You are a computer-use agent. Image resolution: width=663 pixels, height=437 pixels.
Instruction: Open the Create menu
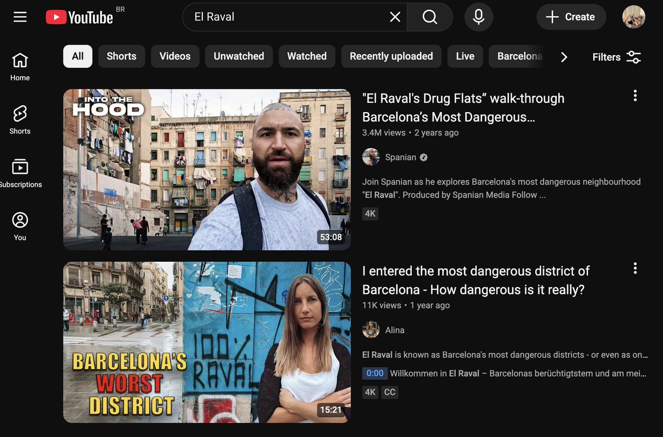point(571,17)
